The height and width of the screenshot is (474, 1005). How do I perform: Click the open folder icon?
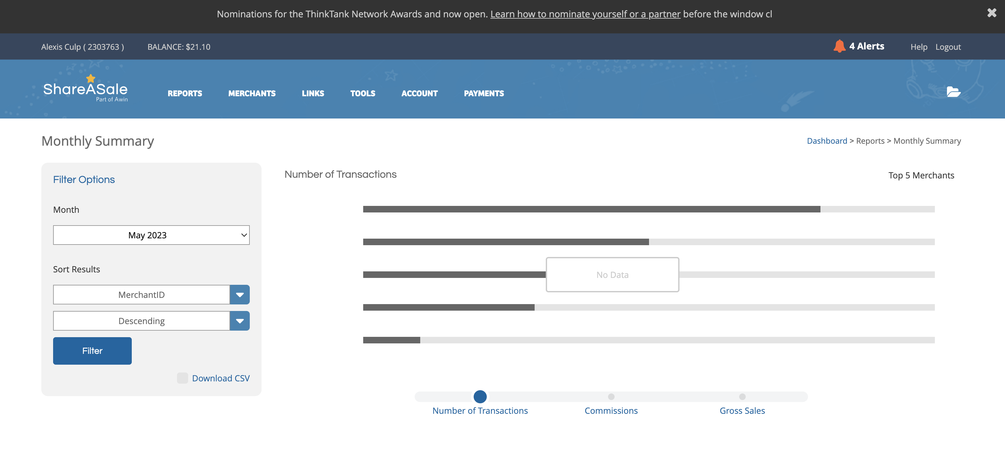coord(954,92)
